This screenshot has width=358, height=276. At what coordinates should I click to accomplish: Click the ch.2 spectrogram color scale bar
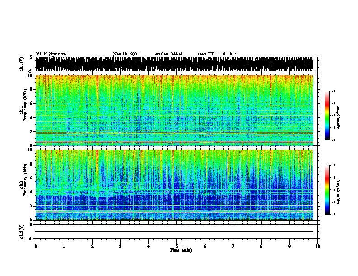click(327, 190)
